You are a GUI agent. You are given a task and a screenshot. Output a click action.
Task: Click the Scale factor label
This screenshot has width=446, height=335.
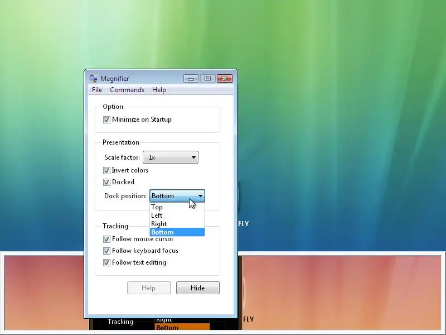coord(122,157)
